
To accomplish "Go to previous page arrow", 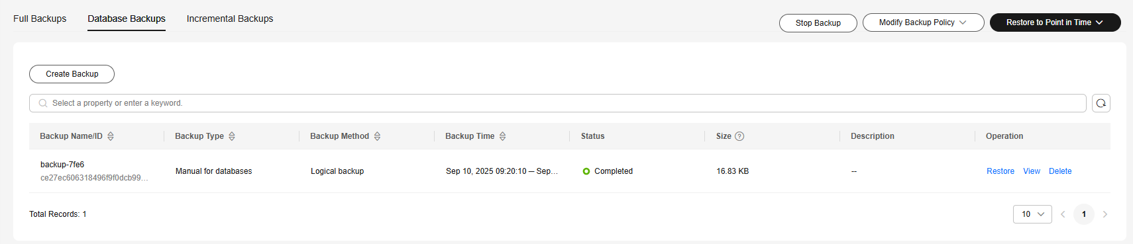I will tap(1063, 214).
